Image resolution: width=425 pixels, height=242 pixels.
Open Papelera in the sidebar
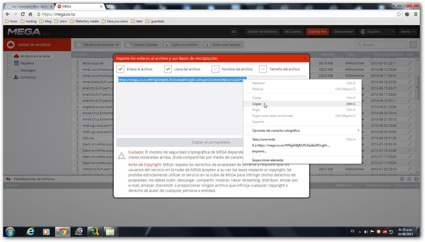[x=27, y=63]
